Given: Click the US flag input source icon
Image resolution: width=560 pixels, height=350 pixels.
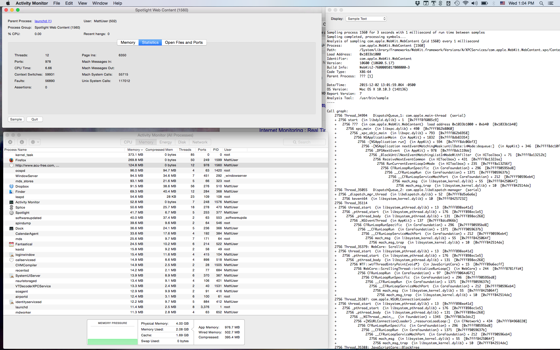Looking at the screenshot, I should [x=503, y=3].
